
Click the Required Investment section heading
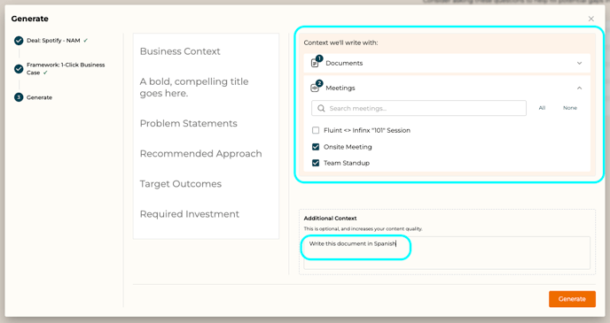coord(190,214)
